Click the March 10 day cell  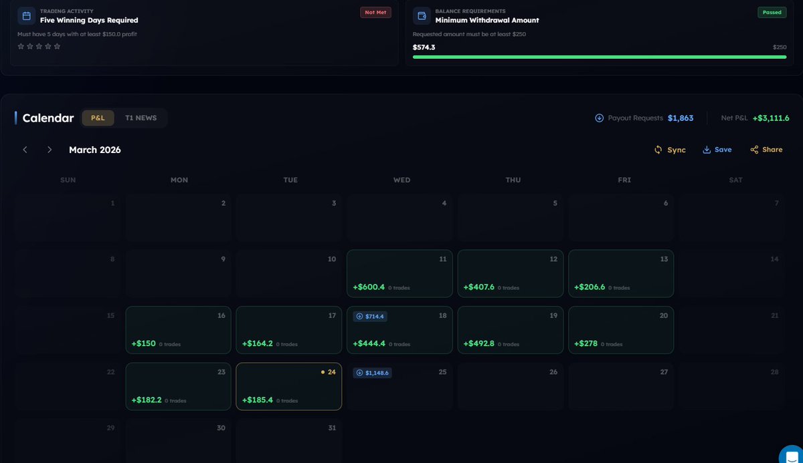289,274
